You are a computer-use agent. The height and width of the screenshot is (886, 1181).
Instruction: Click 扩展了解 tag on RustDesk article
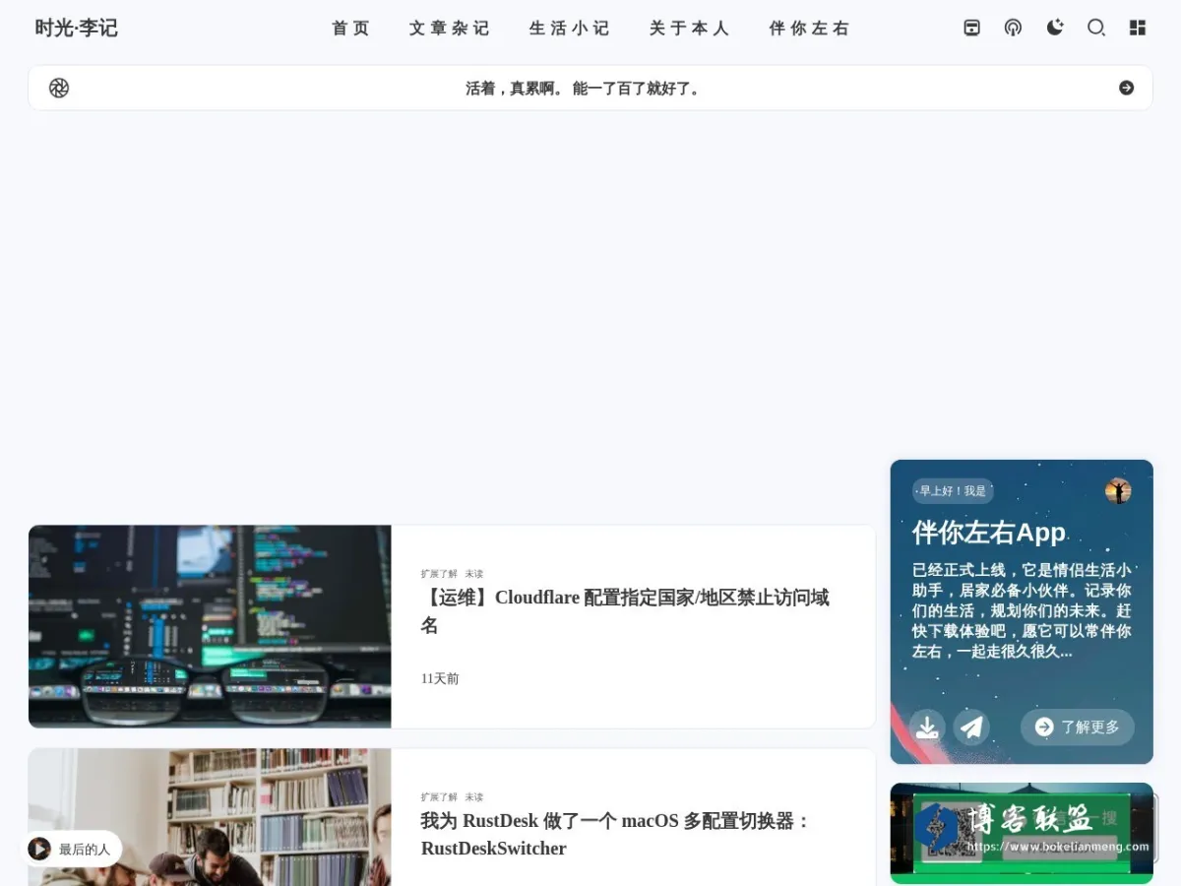pos(439,797)
